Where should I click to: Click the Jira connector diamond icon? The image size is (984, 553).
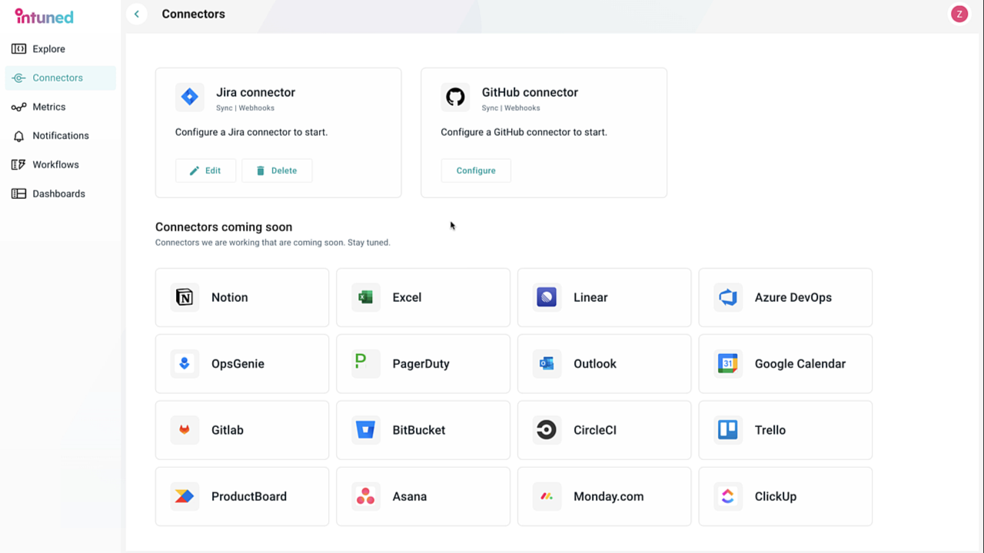[189, 97]
